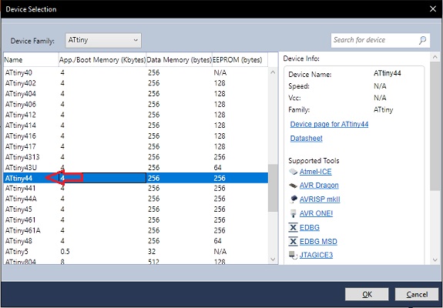
Task: Click the AVR ONE! tool icon
Action: click(x=294, y=213)
